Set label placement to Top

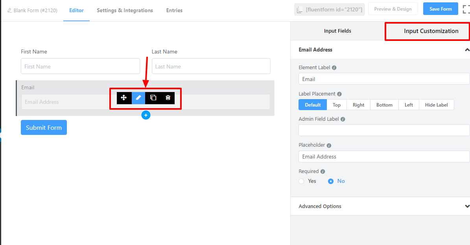(x=337, y=105)
